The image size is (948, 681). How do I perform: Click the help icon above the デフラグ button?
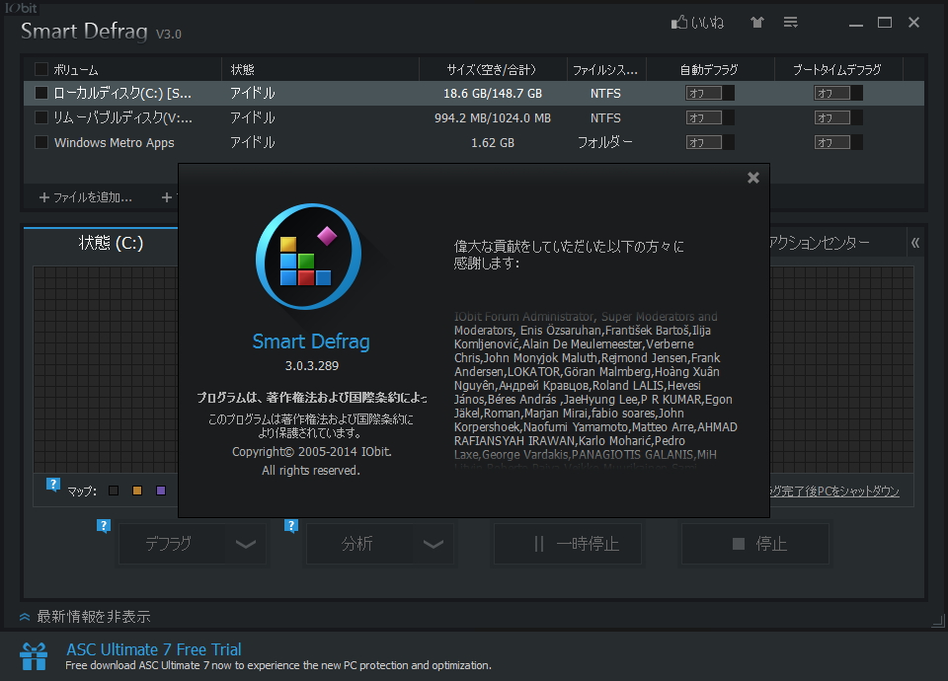104,526
